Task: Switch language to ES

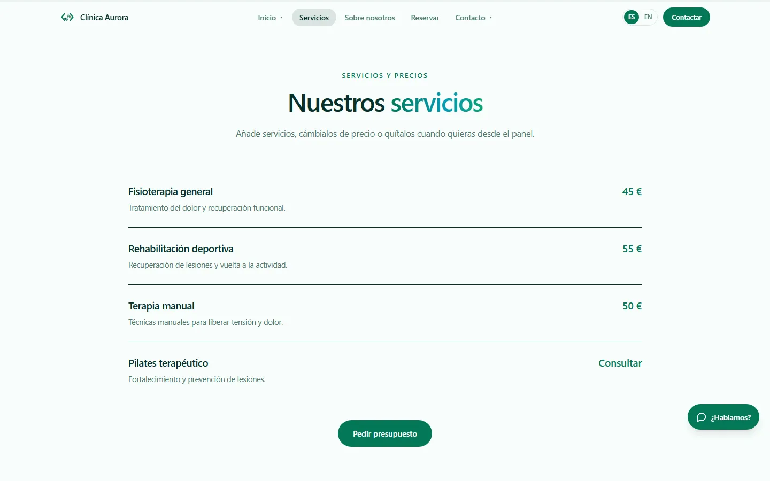Action: point(632,17)
